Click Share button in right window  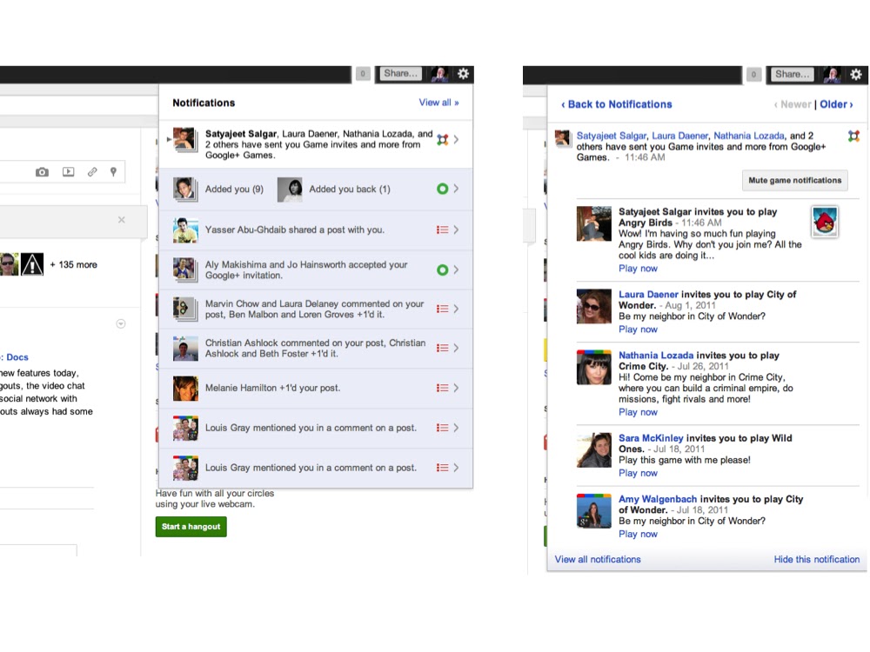(x=792, y=74)
